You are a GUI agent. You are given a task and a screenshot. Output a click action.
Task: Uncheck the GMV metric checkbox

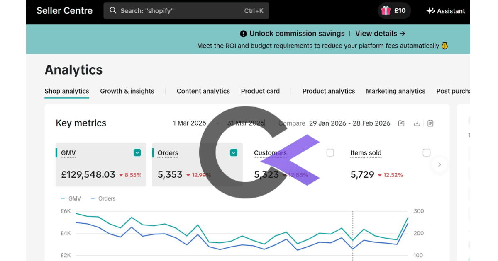(x=137, y=153)
